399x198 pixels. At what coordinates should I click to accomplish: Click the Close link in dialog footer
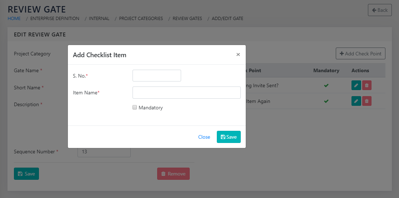(x=204, y=137)
